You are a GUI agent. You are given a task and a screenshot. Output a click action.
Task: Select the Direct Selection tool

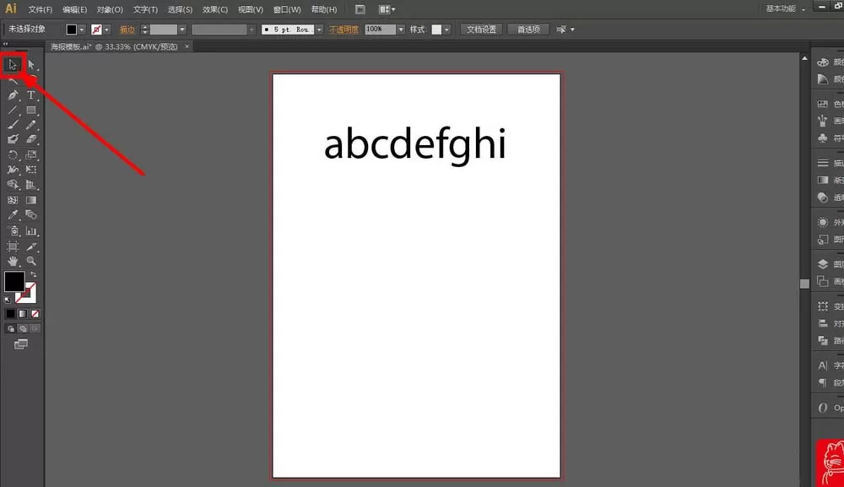coord(31,65)
